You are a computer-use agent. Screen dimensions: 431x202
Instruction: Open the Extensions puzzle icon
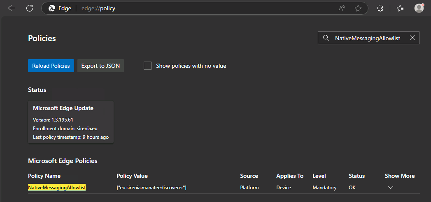pyautogui.click(x=380, y=9)
